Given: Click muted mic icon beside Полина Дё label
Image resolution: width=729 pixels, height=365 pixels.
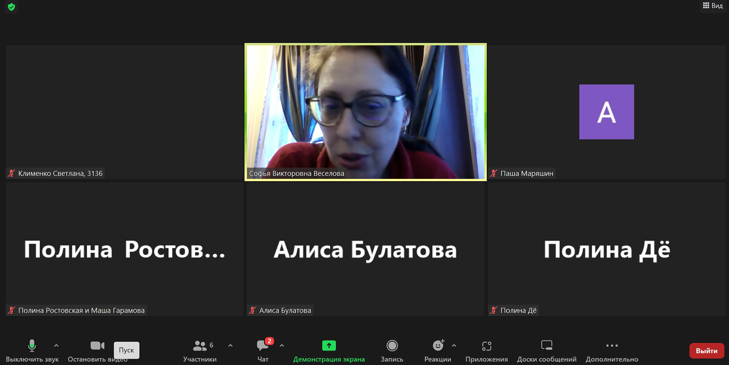Looking at the screenshot, I should click(494, 310).
